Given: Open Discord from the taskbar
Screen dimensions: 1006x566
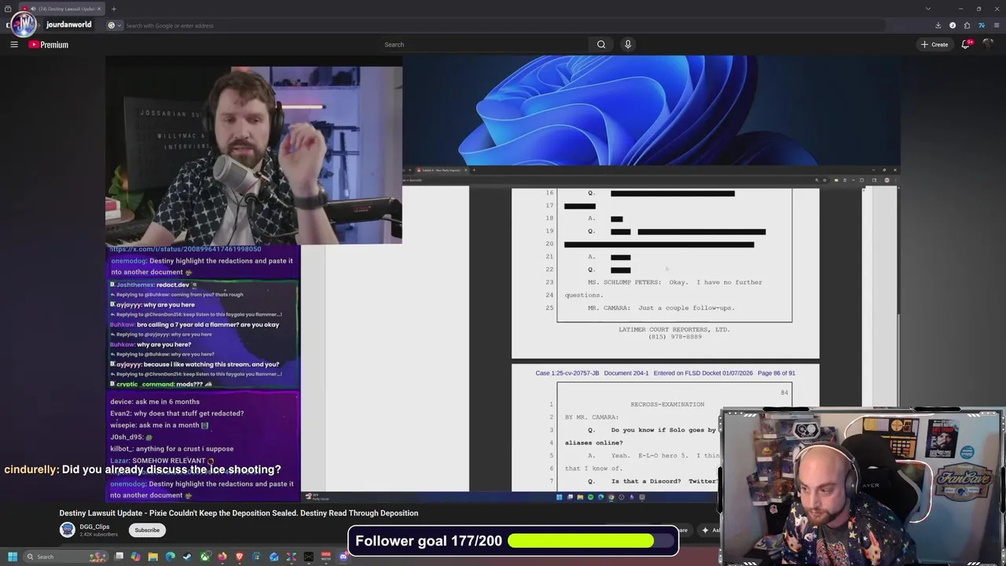Looking at the screenshot, I should click(343, 557).
